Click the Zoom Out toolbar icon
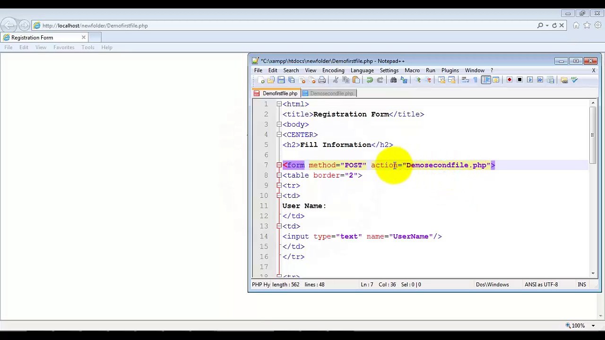Viewport: 605px width, 340px height. pyautogui.click(x=428, y=80)
